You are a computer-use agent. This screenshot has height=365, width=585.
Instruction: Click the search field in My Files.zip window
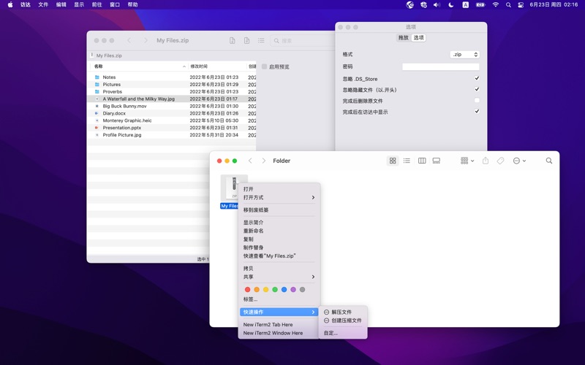click(302, 41)
